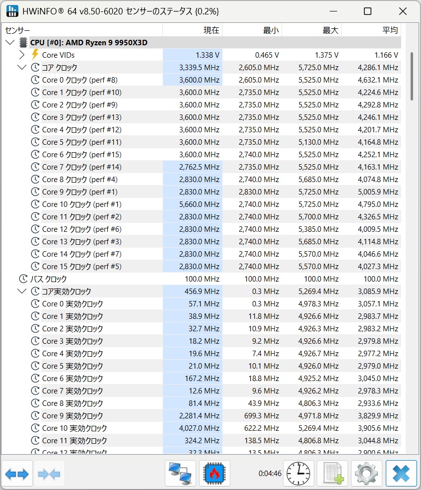Click the vertical scrollbar thumb

tap(412, 76)
